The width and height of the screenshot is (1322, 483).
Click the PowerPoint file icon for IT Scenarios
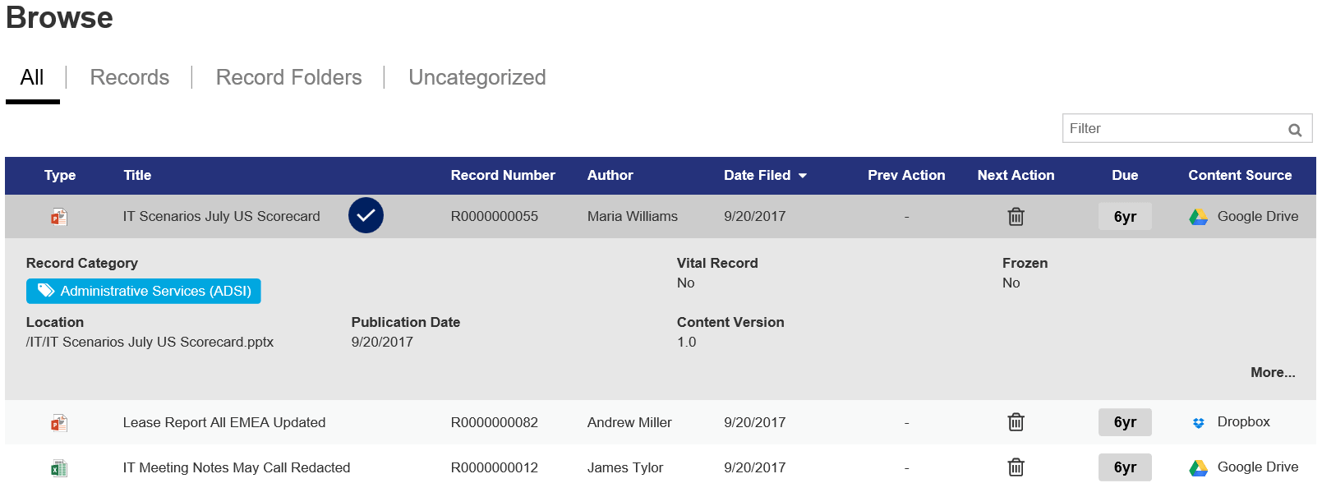(x=59, y=217)
